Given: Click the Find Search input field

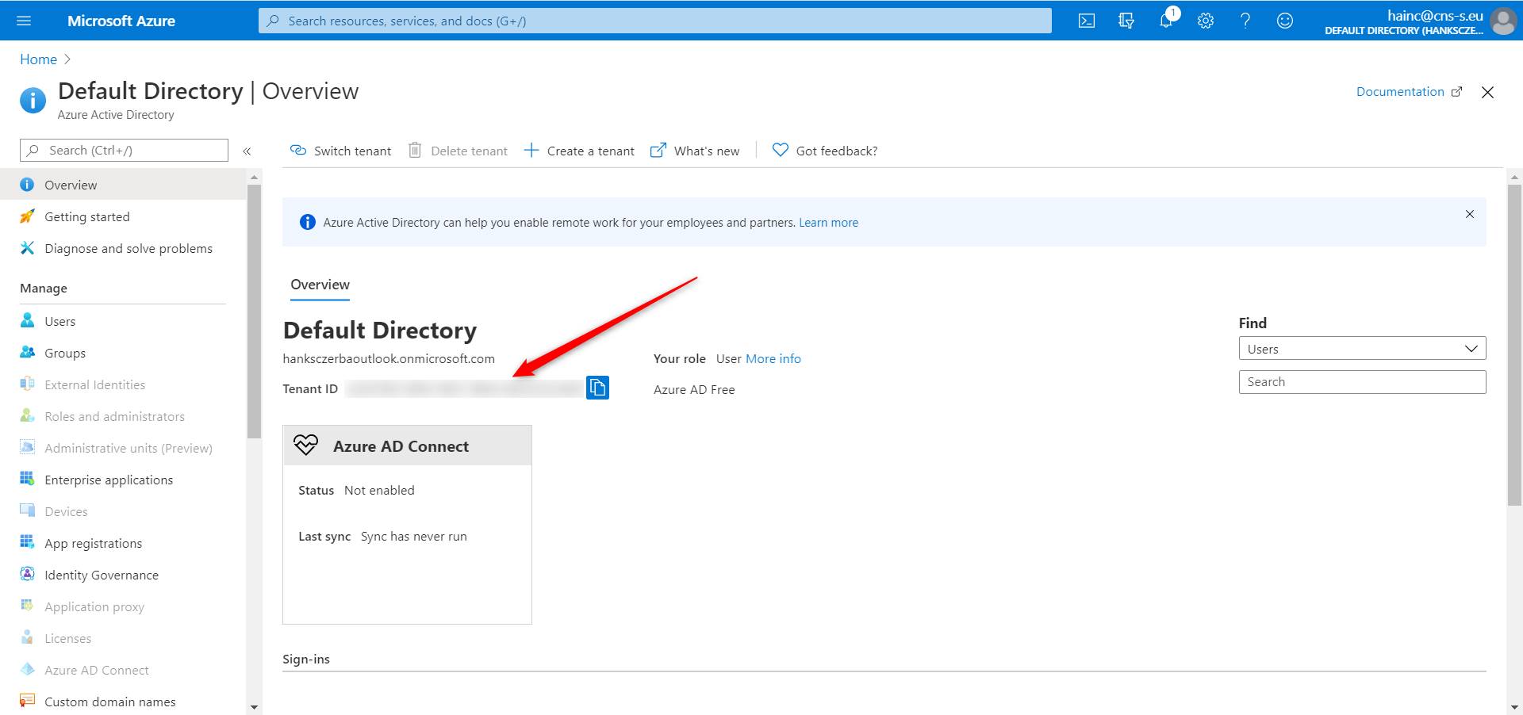Looking at the screenshot, I should click(1362, 382).
